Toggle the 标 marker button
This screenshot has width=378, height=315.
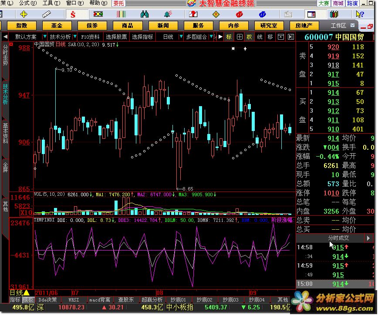pos(229,37)
